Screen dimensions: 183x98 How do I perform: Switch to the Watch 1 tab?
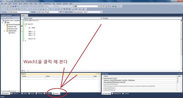pyautogui.click(x=56, y=93)
